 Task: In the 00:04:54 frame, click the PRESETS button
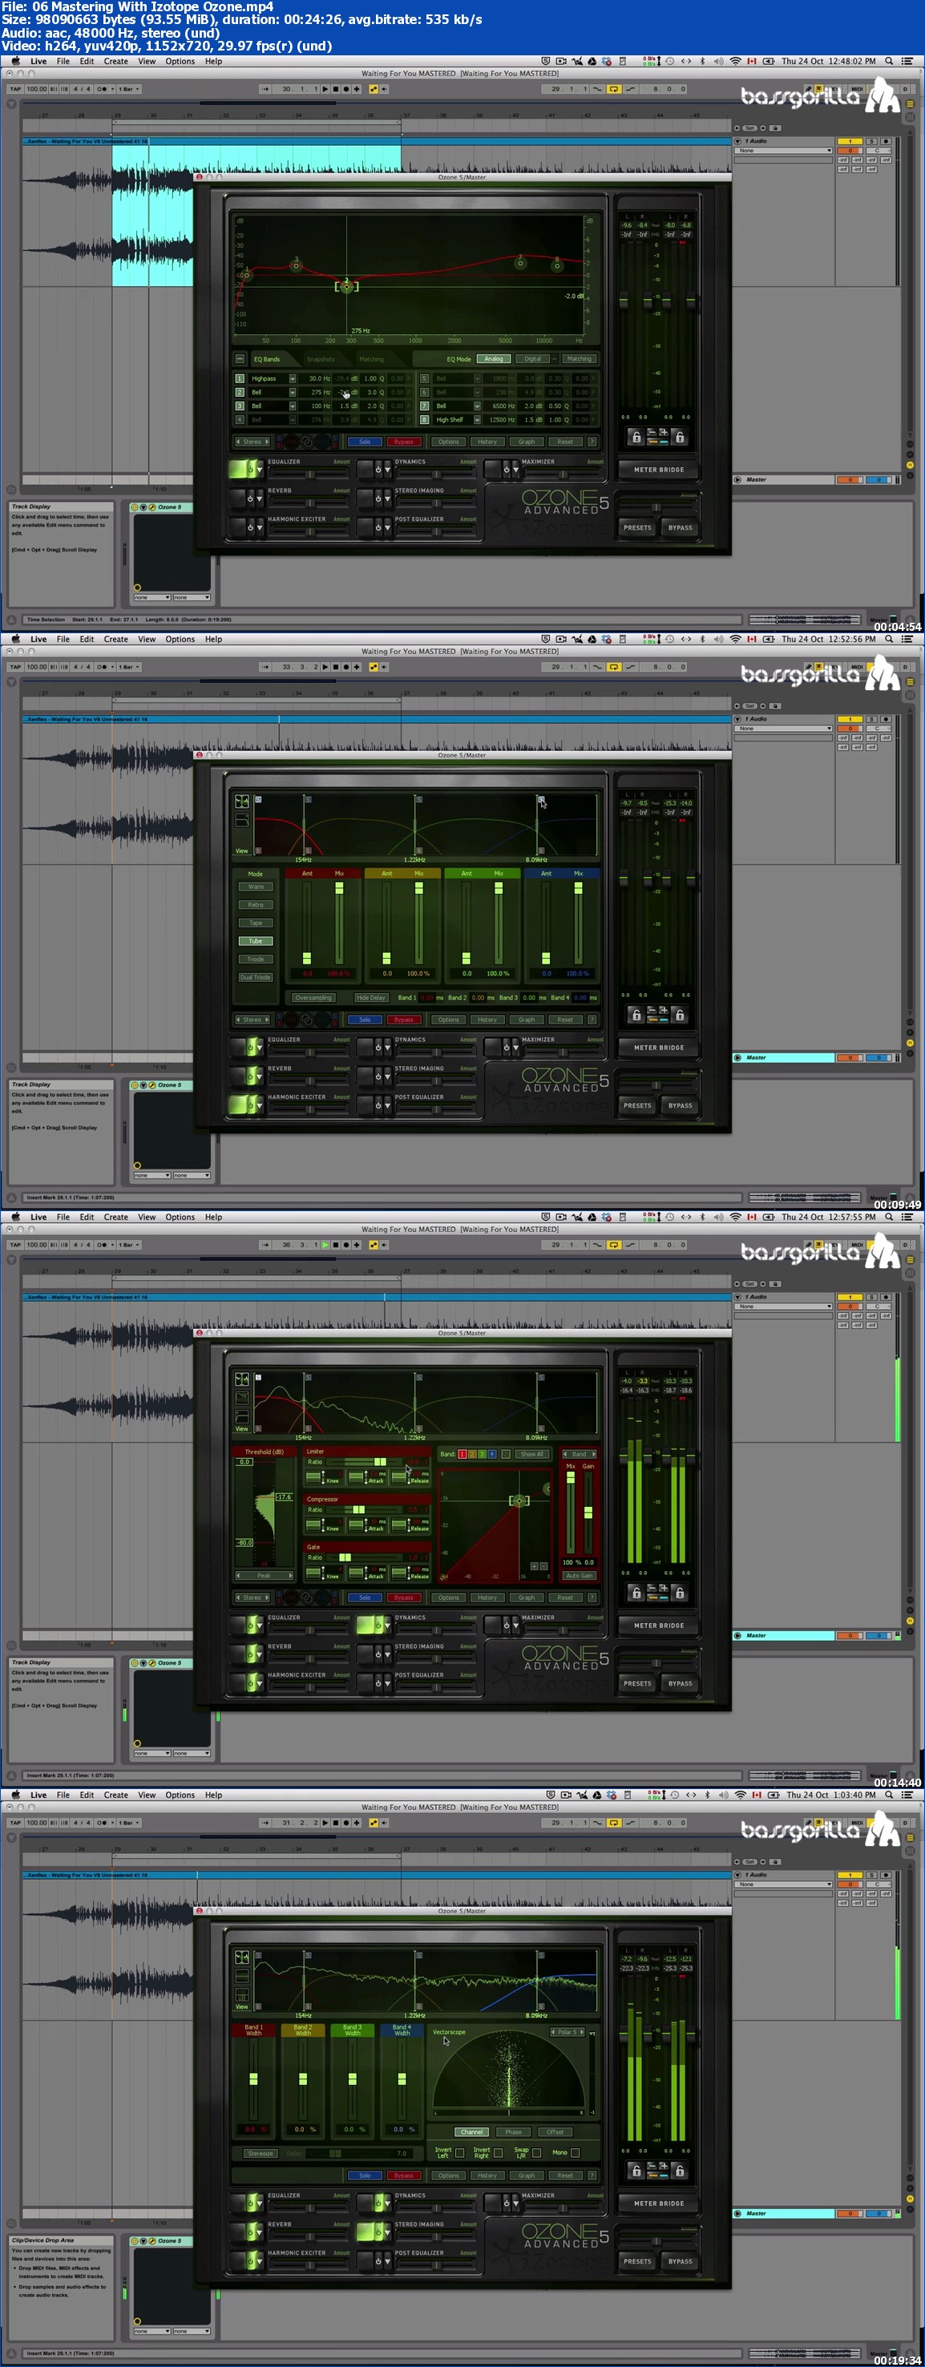[637, 527]
